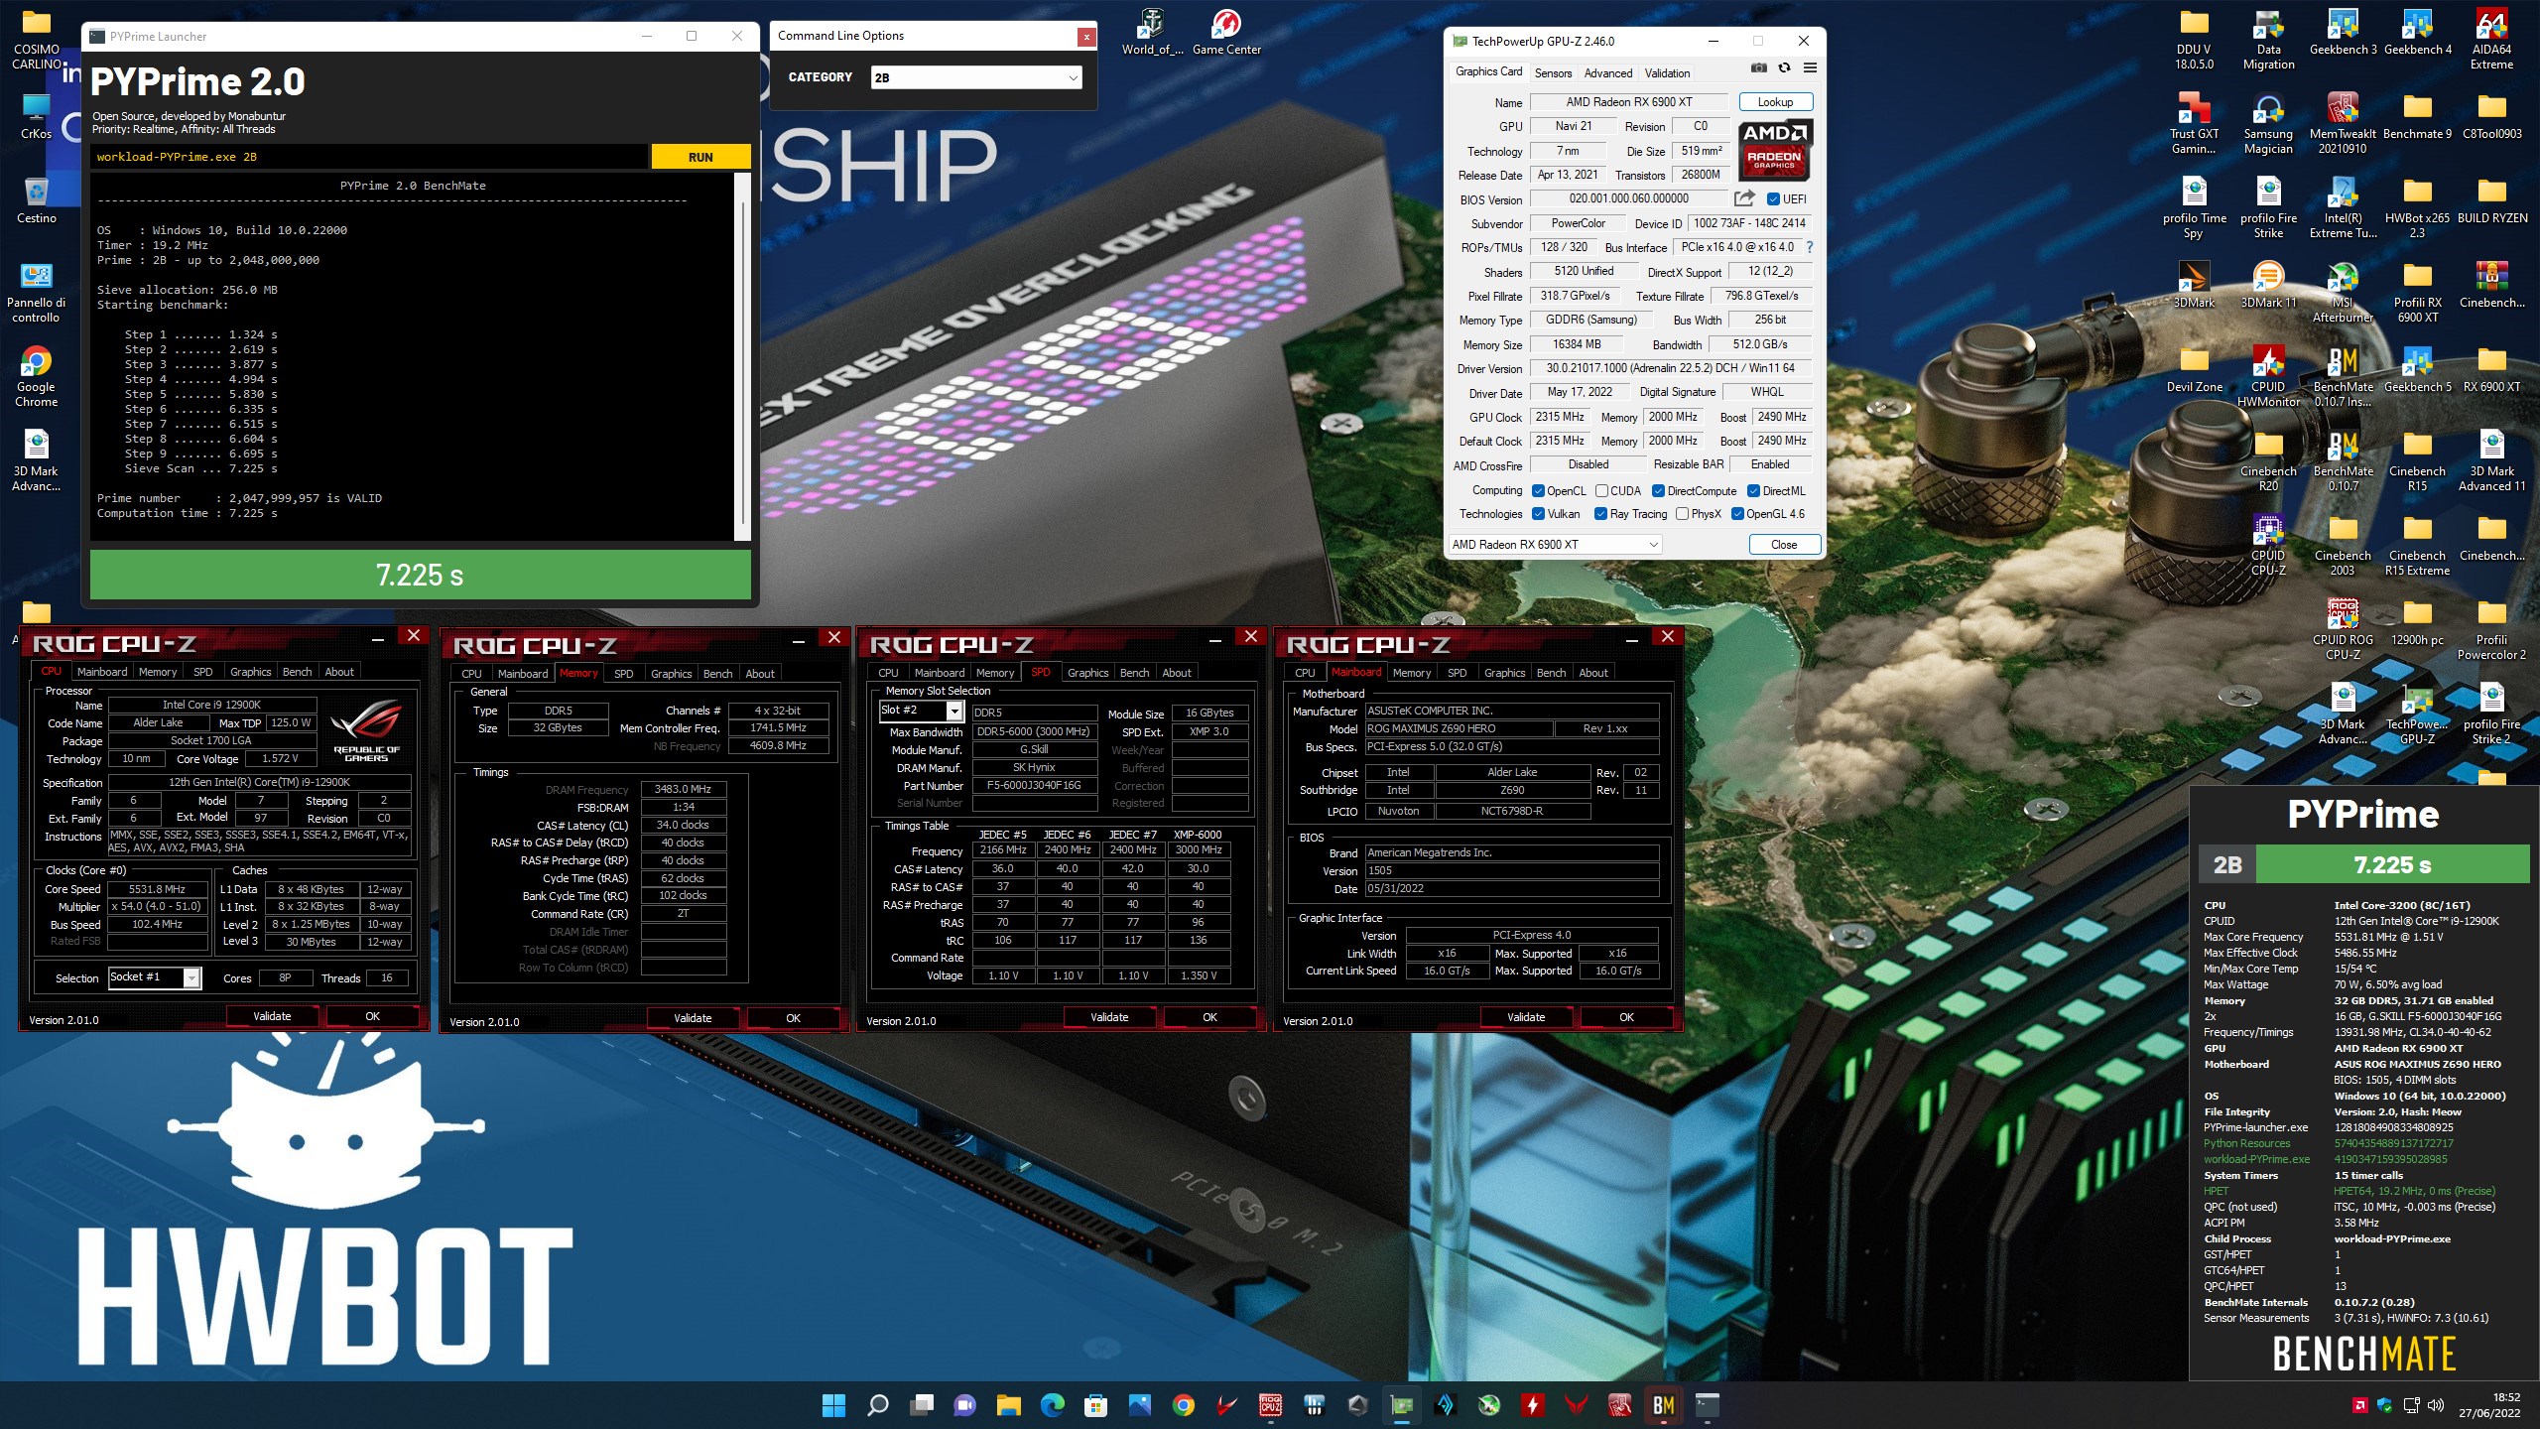Open the CATEGORY dropdown showing 2B
Screen dimensions: 2540x1429
tap(976, 77)
